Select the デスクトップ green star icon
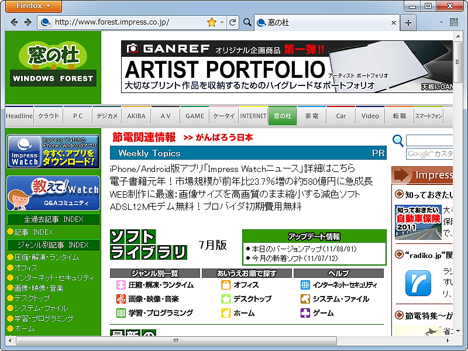Image resolution: width=468 pixels, height=351 pixels. point(226,299)
